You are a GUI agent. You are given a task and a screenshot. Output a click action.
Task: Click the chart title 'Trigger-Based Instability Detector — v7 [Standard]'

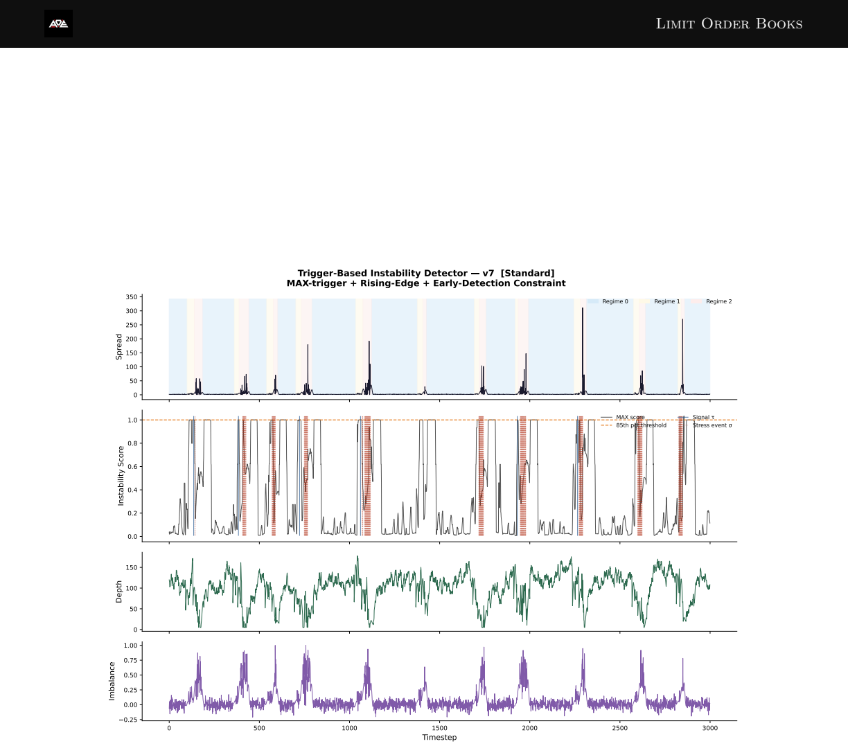pyautogui.click(x=426, y=274)
